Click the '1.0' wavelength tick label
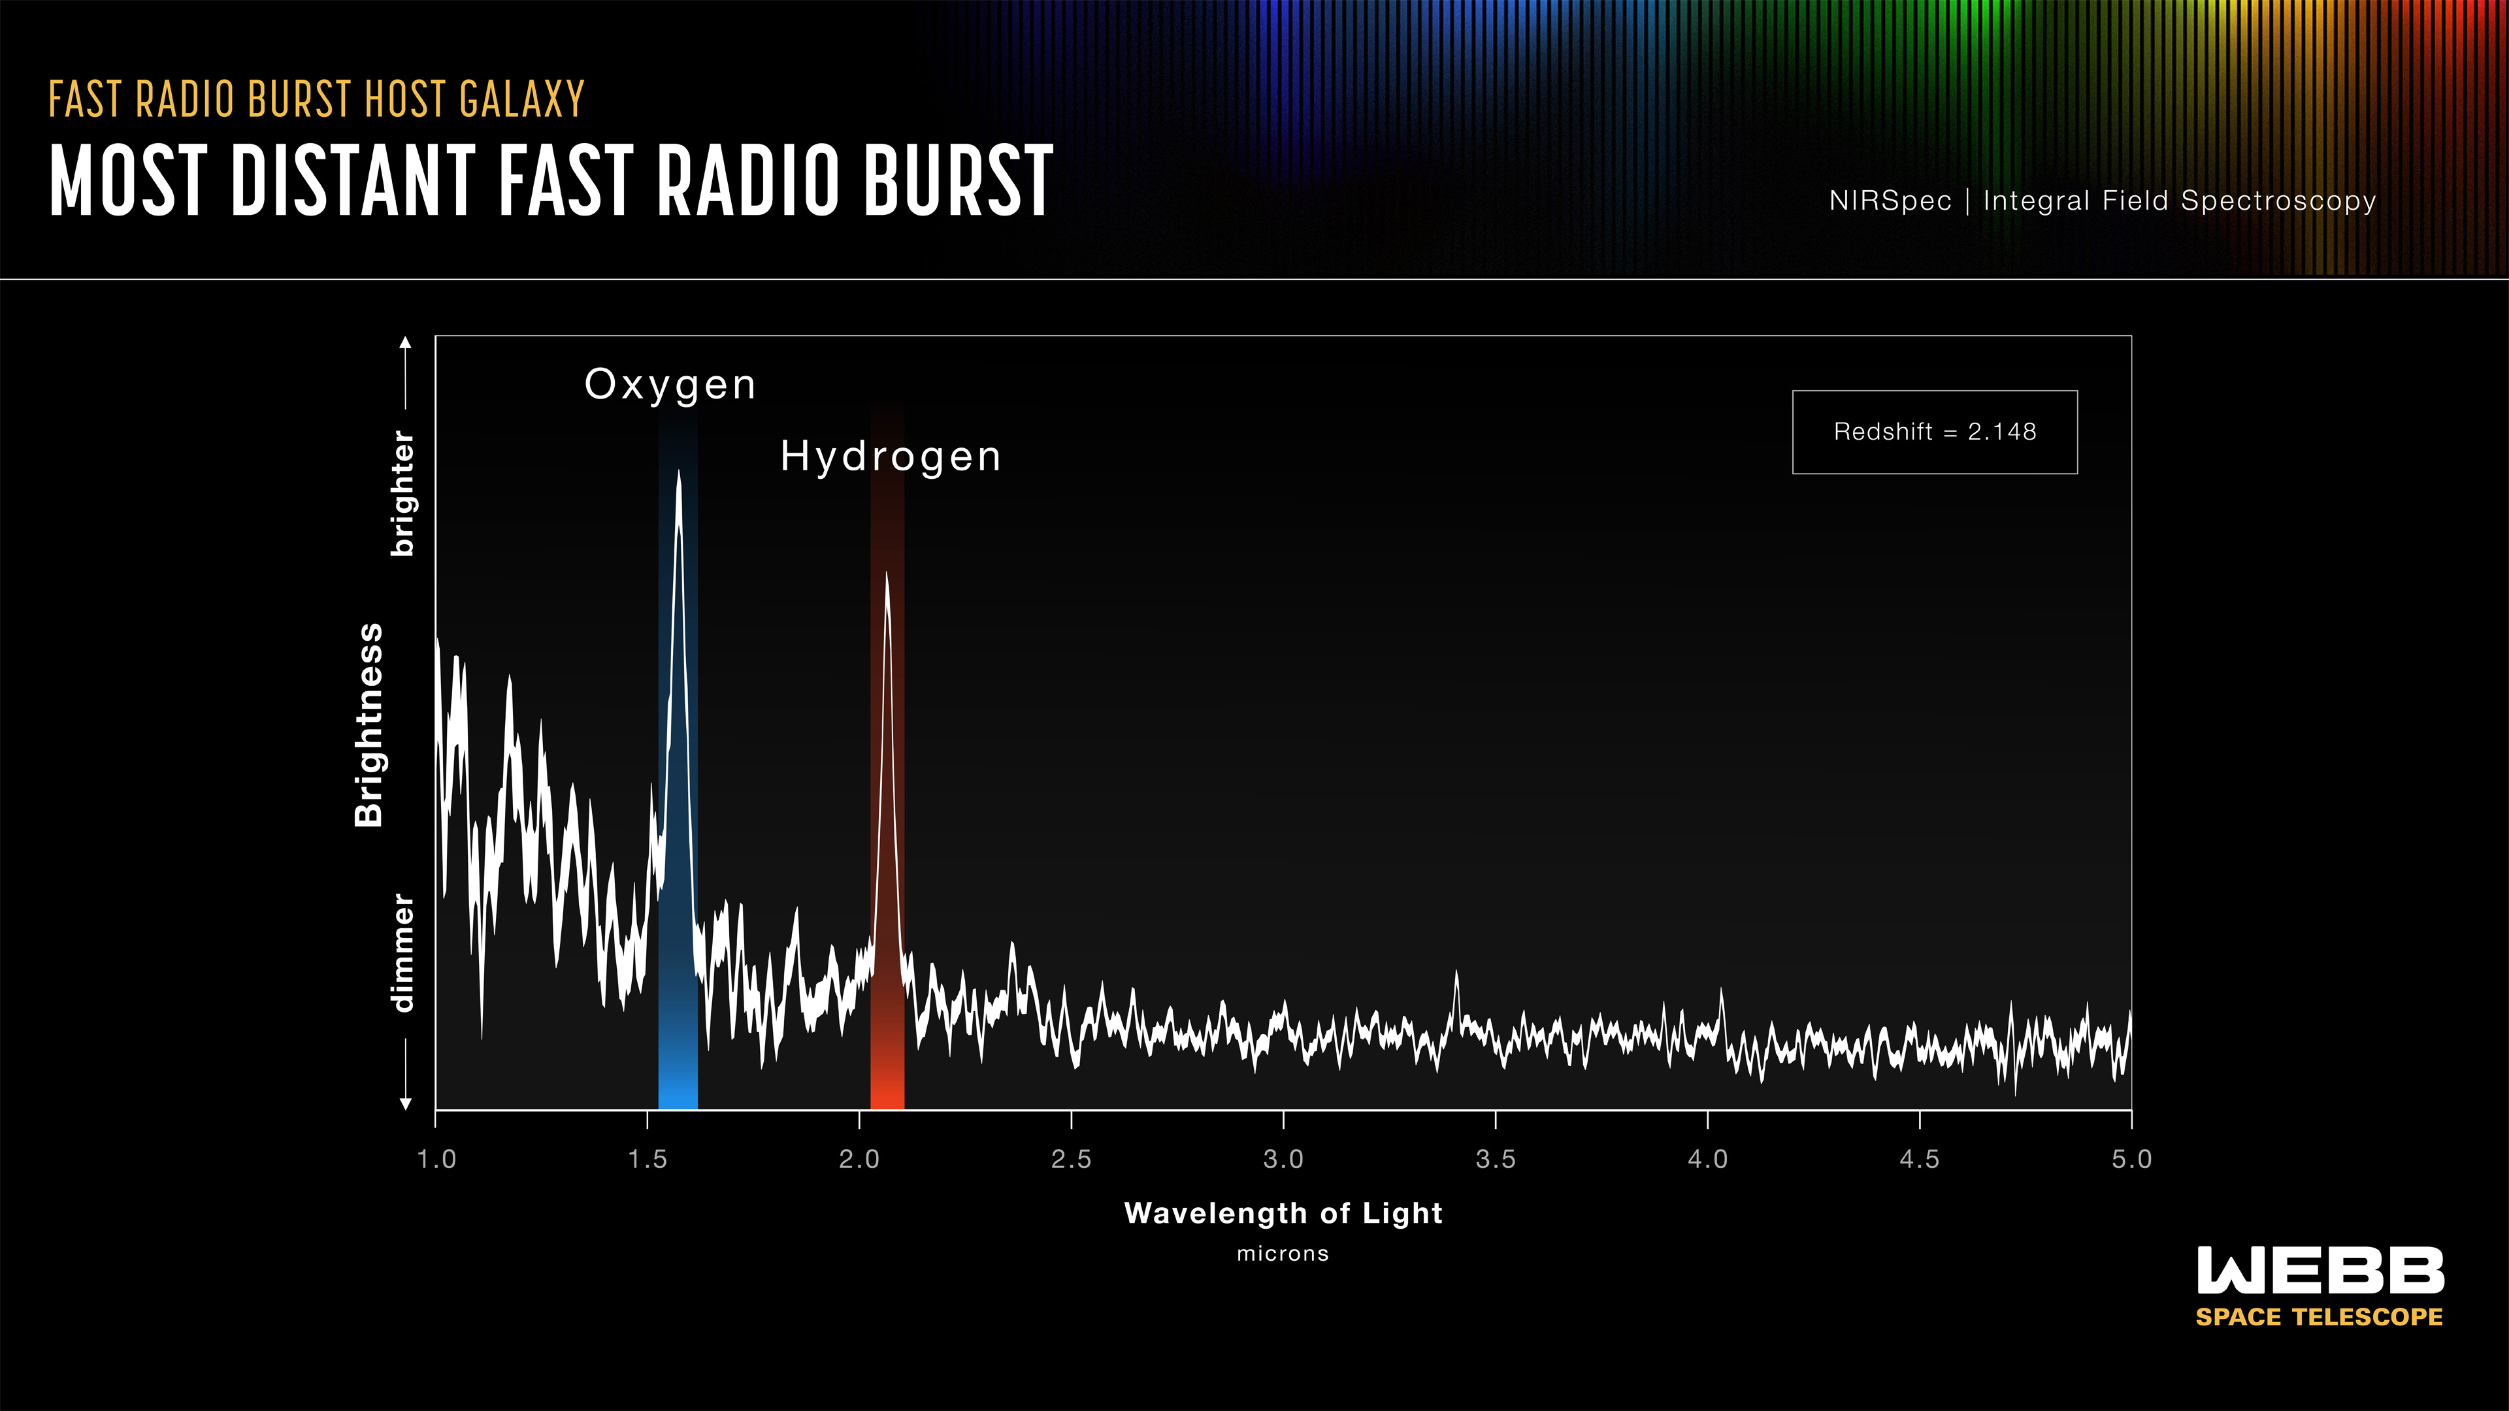Viewport: 2509px width, 1411px height. pos(435,1159)
